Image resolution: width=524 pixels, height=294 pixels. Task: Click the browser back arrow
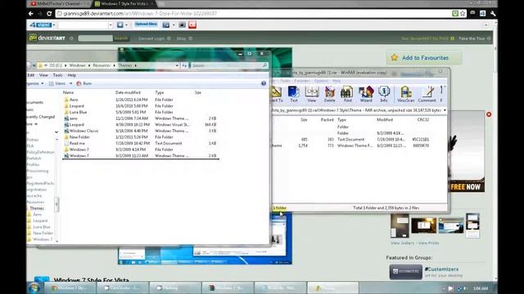(x=31, y=14)
